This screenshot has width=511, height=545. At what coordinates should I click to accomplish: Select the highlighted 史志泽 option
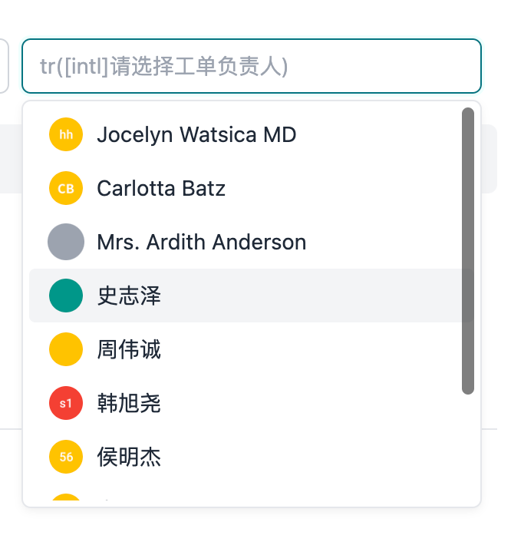(x=129, y=296)
